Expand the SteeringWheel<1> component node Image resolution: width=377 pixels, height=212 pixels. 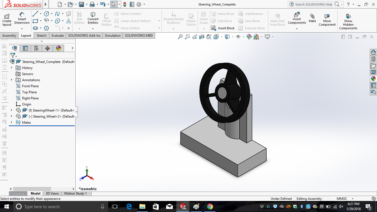pyautogui.click(x=12, y=110)
